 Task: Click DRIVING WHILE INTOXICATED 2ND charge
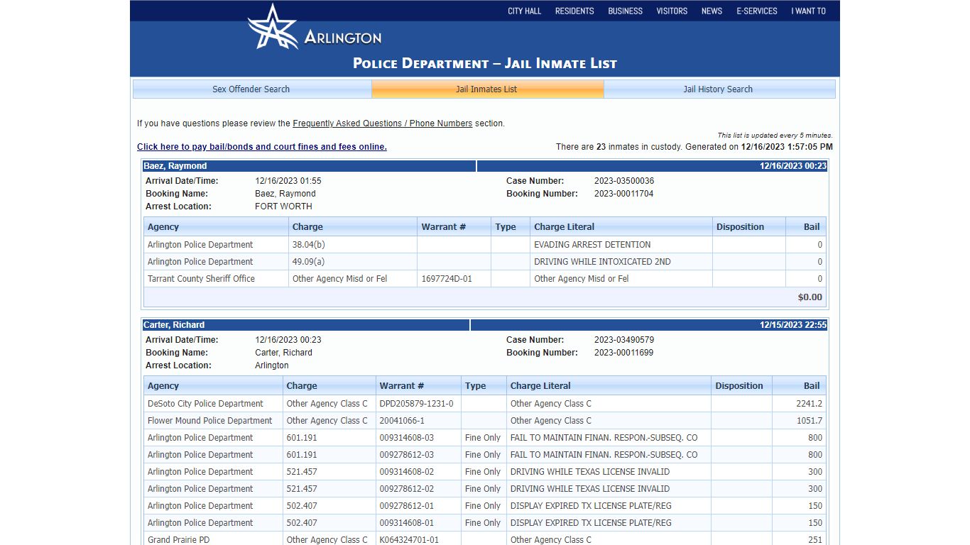click(x=602, y=262)
